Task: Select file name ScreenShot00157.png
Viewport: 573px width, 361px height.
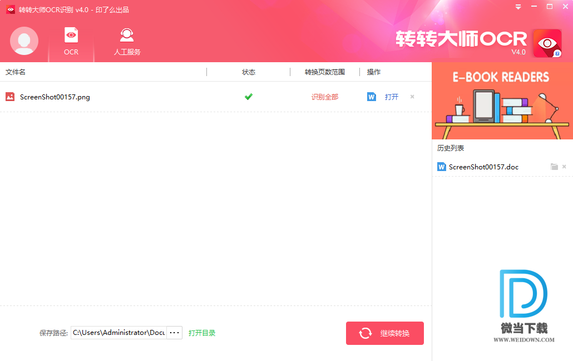Action: pos(55,97)
